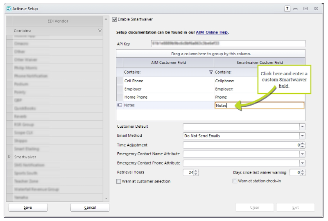
Task: Decrease Time Adjustment with down arrow
Action: pyautogui.click(x=303, y=147)
